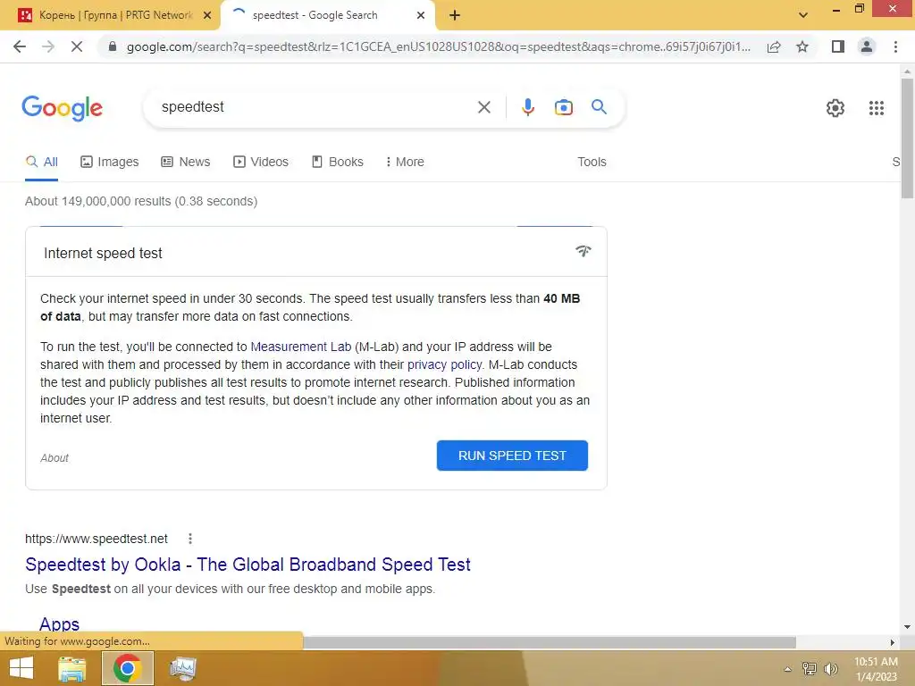Open search Tools

(592, 163)
